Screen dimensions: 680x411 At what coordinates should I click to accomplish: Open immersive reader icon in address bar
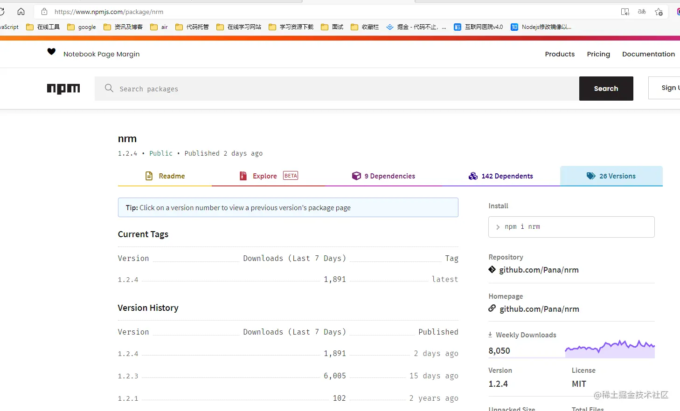[x=625, y=12]
